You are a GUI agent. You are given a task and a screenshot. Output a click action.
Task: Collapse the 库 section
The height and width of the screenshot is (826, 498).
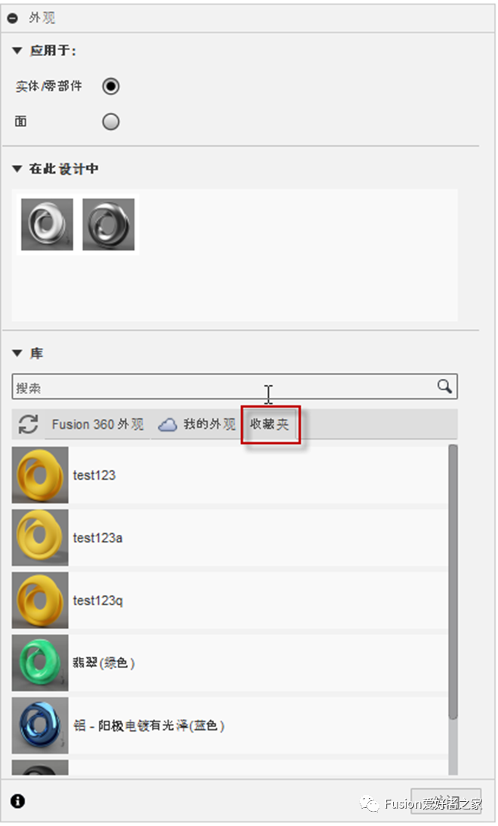coord(17,353)
